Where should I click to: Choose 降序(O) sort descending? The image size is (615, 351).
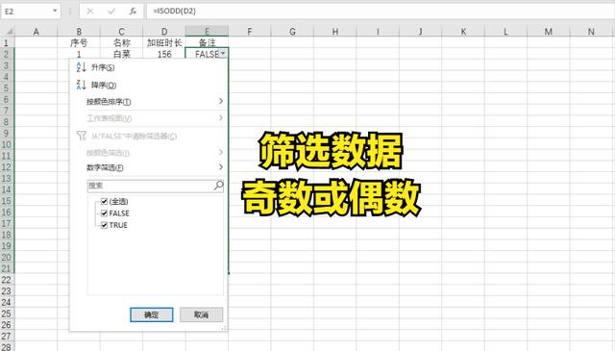tap(104, 86)
